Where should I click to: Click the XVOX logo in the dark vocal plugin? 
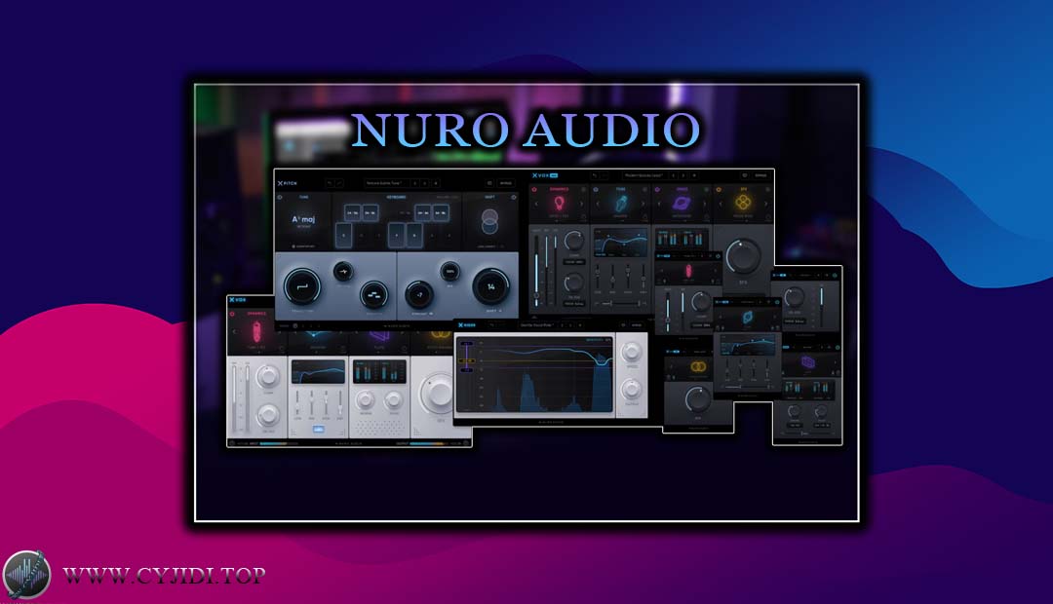click(545, 175)
